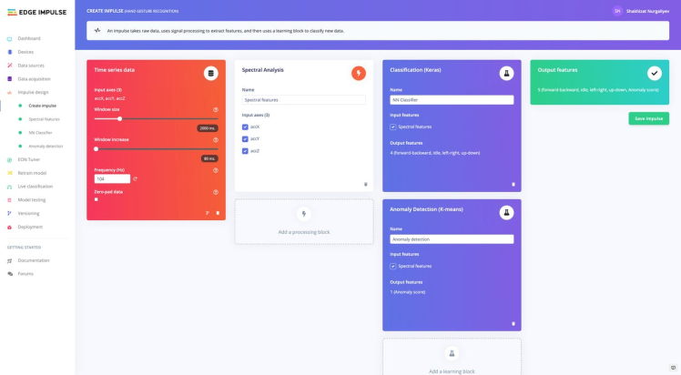Delete the Anomaly Detection (K-means) block

[513, 324]
